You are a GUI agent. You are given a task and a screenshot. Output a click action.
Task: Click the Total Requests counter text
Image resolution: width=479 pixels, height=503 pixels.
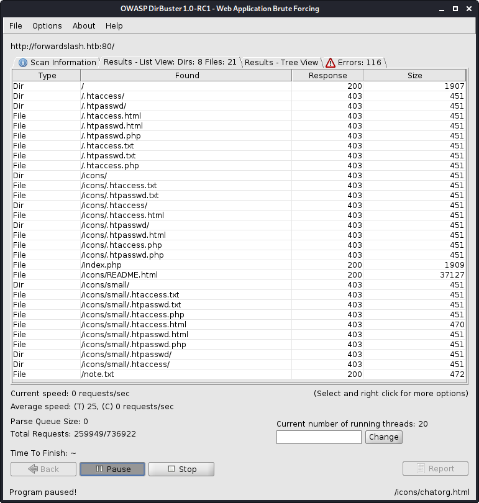[73, 433]
